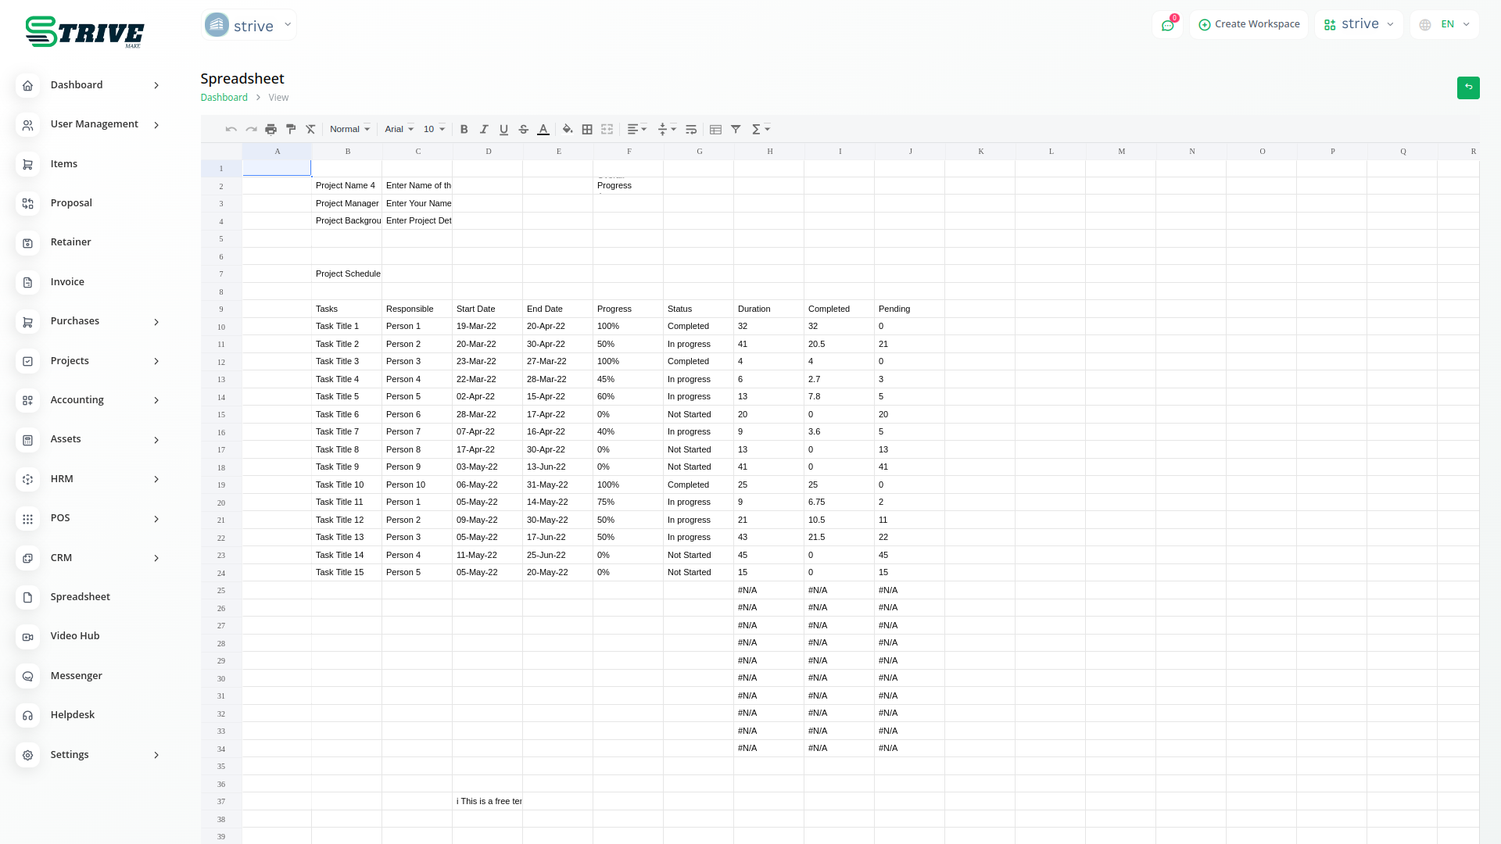The width and height of the screenshot is (1501, 844).
Task: Click the print icon in toolbar
Action: (x=270, y=130)
